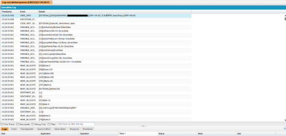Screen dimensions: 286x136
Task: Select the HEAP_ALLOCATE [68] Bytes:5 row
Action: 96,116
